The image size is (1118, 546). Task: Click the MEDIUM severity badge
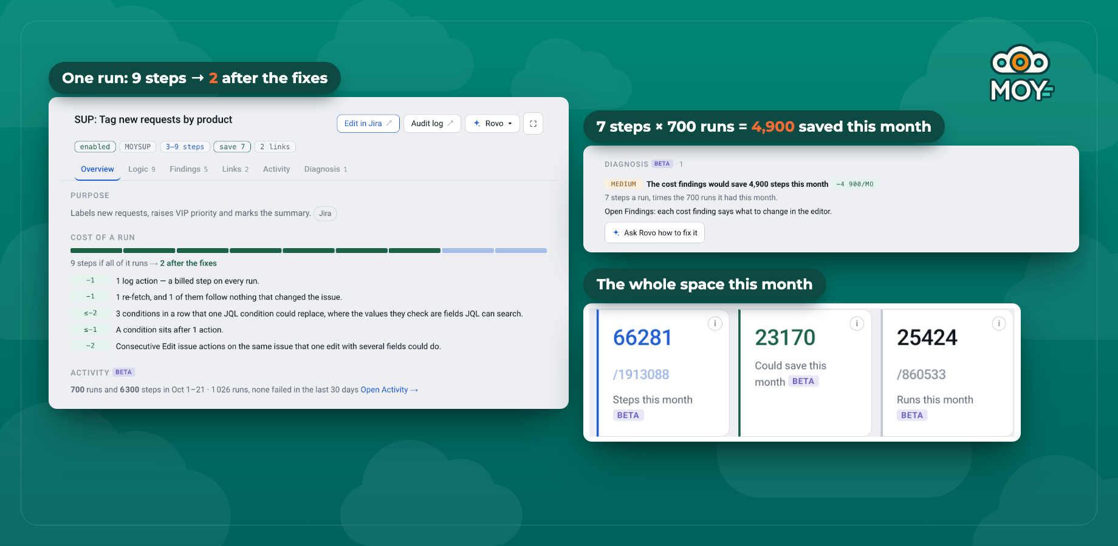(x=623, y=184)
